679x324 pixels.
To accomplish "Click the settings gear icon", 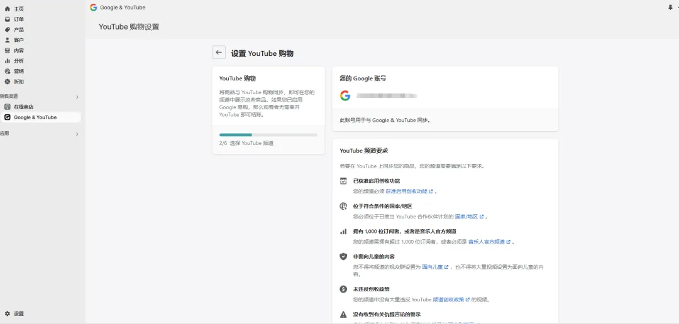I will pyautogui.click(x=8, y=313).
